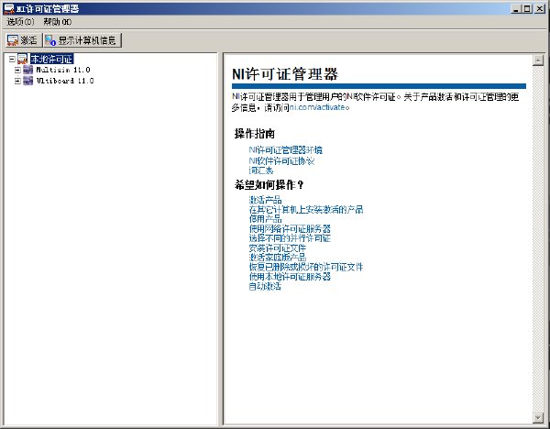Open the 使用本地许可证服务器 link
Image resolution: width=550 pixels, height=429 pixels.
290,277
